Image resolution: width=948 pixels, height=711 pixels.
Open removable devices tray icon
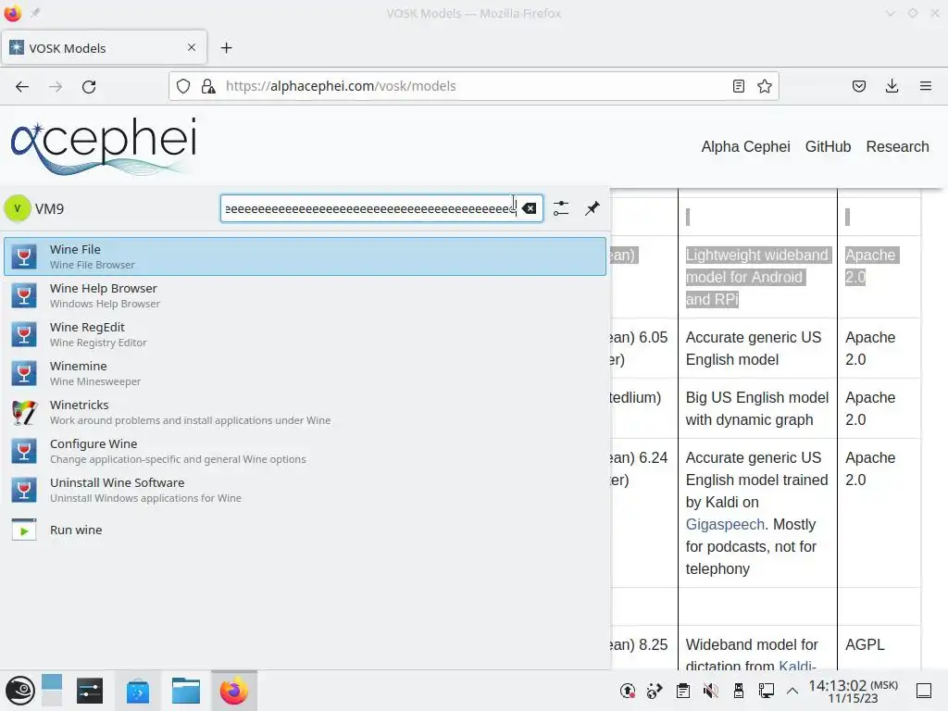(x=738, y=691)
